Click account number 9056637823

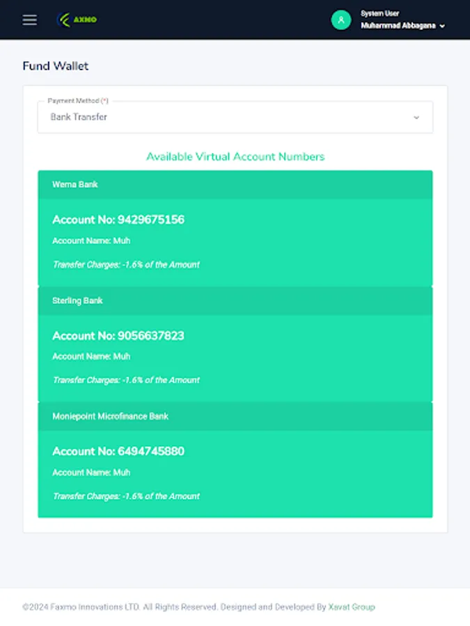118,335
